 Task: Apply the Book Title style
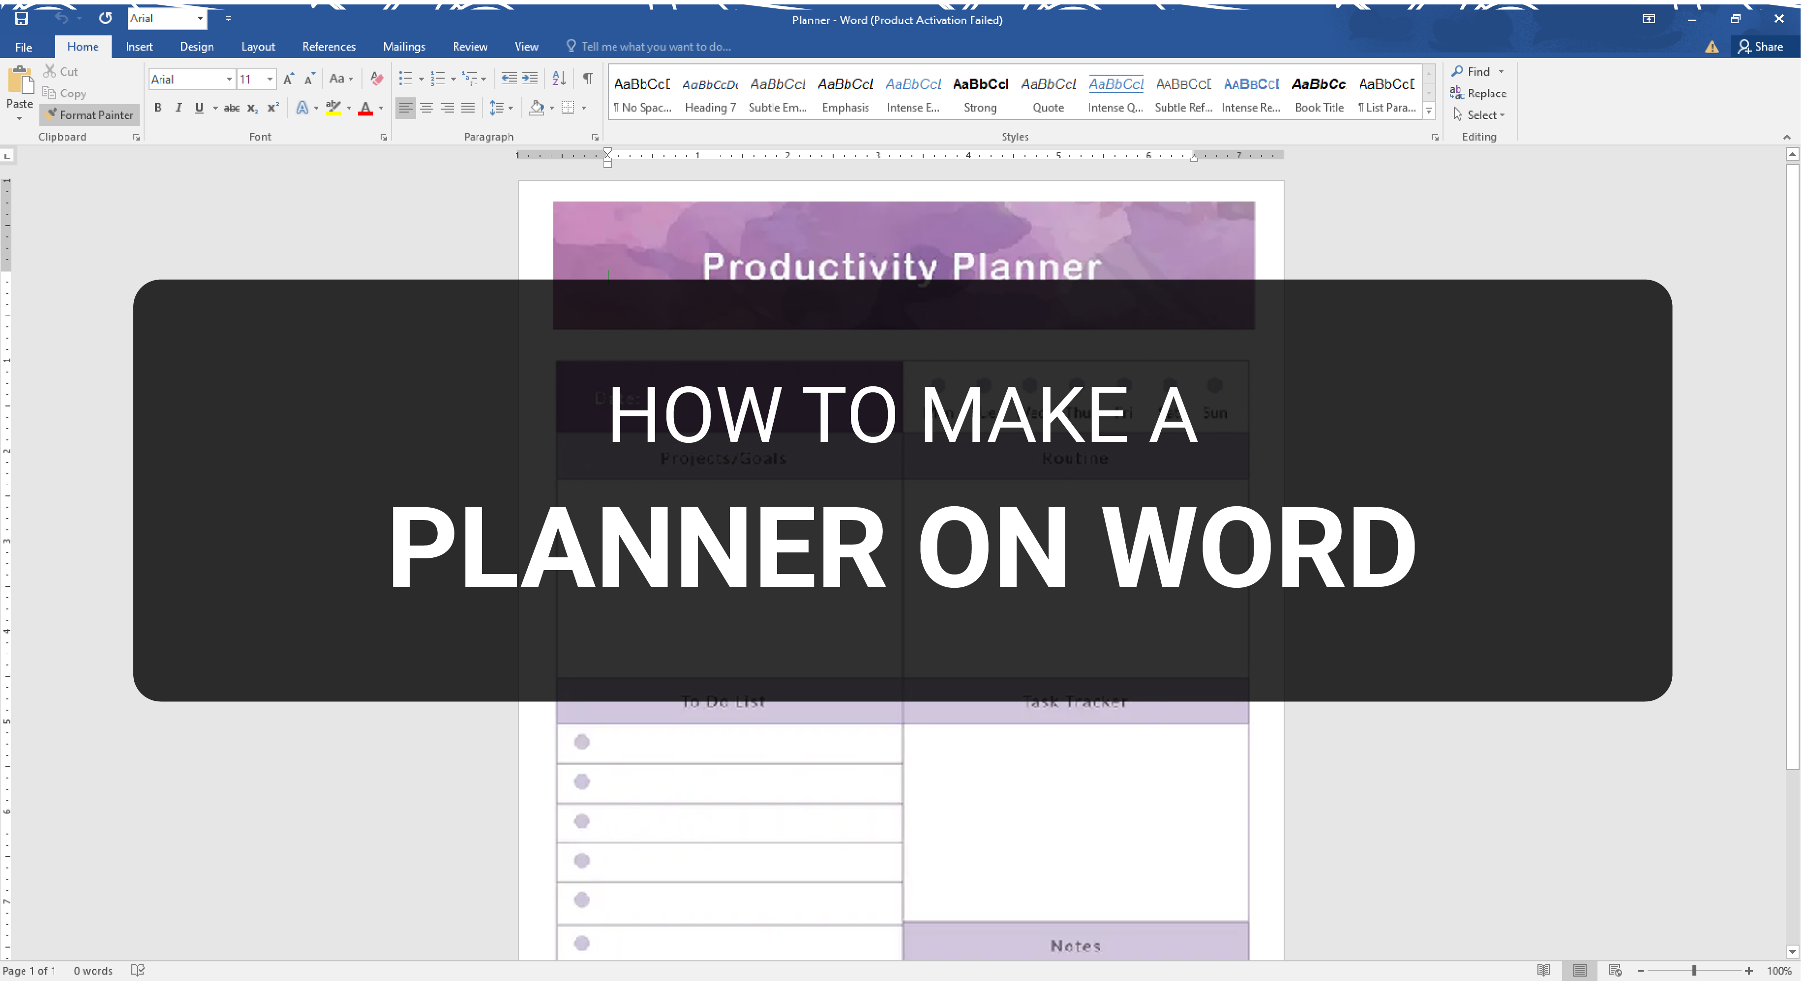tap(1319, 94)
